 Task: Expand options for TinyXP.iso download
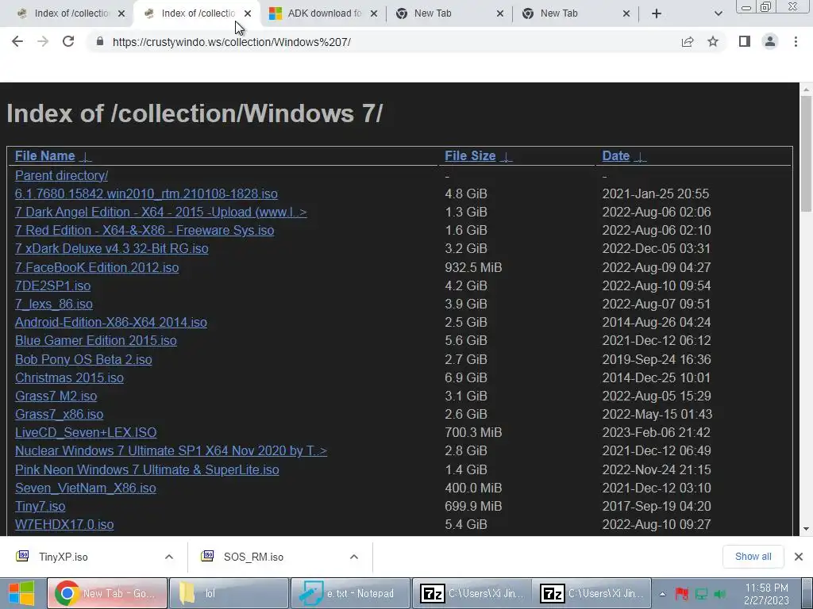[x=169, y=557]
